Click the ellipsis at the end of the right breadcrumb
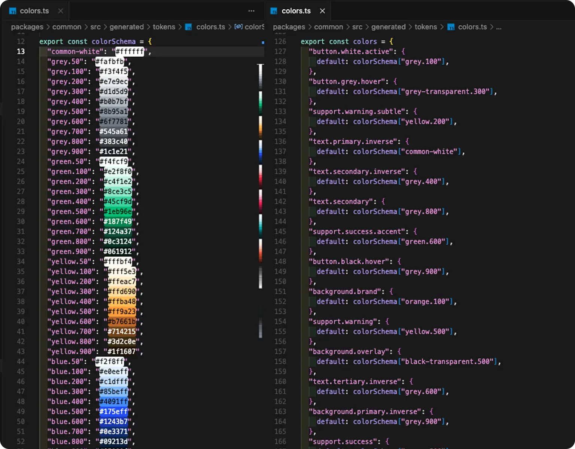Screen dimensions: 575x449 tap(498, 27)
